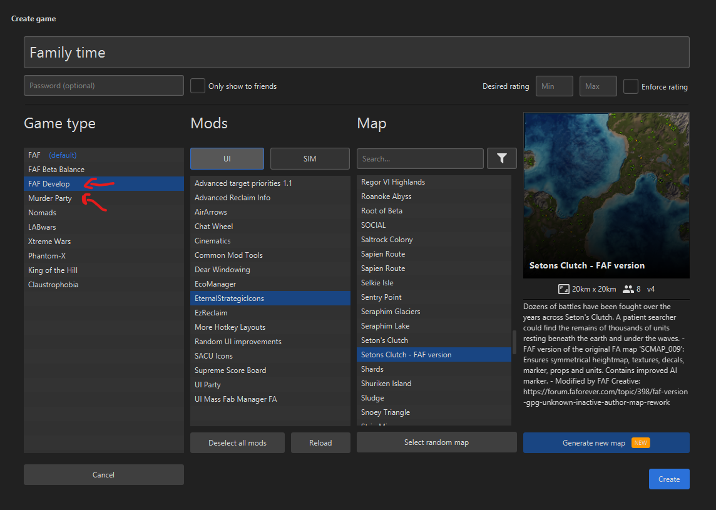Choose 'Seraphim Lake' map
This screenshot has width=716, height=510.
[x=434, y=325]
